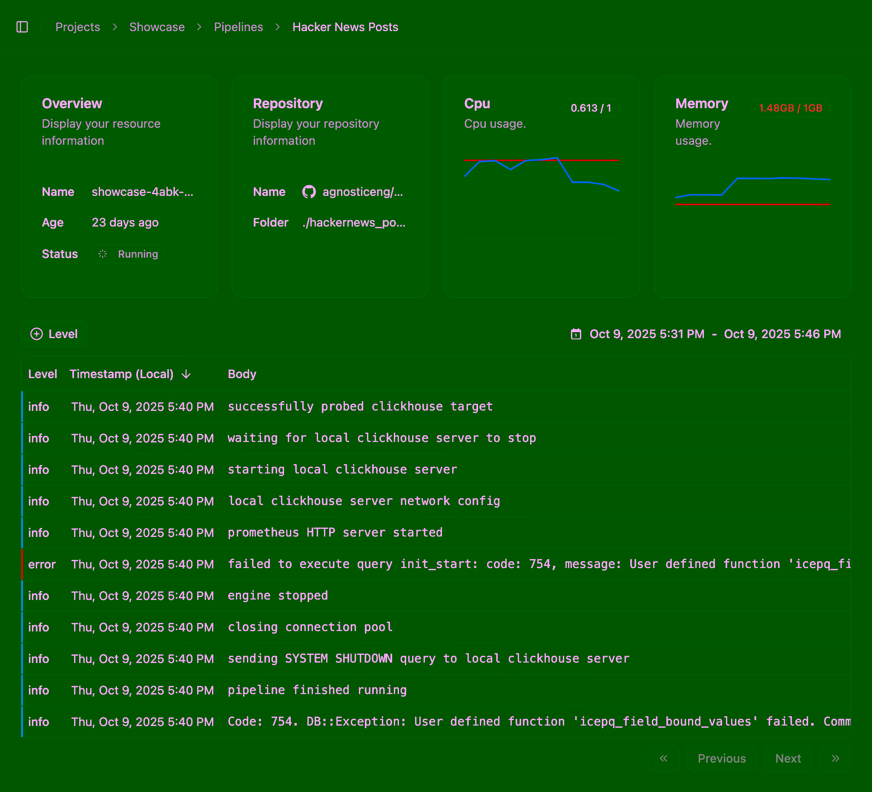Select Hacker News Posts breadcrumb
Screen dimensions: 872x792
pyautogui.click(x=345, y=27)
